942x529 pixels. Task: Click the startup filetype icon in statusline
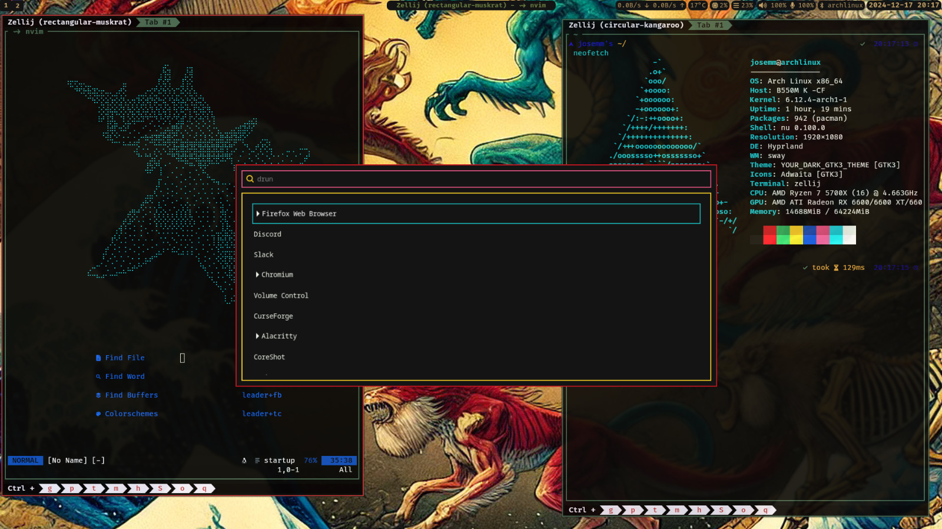[257, 461]
